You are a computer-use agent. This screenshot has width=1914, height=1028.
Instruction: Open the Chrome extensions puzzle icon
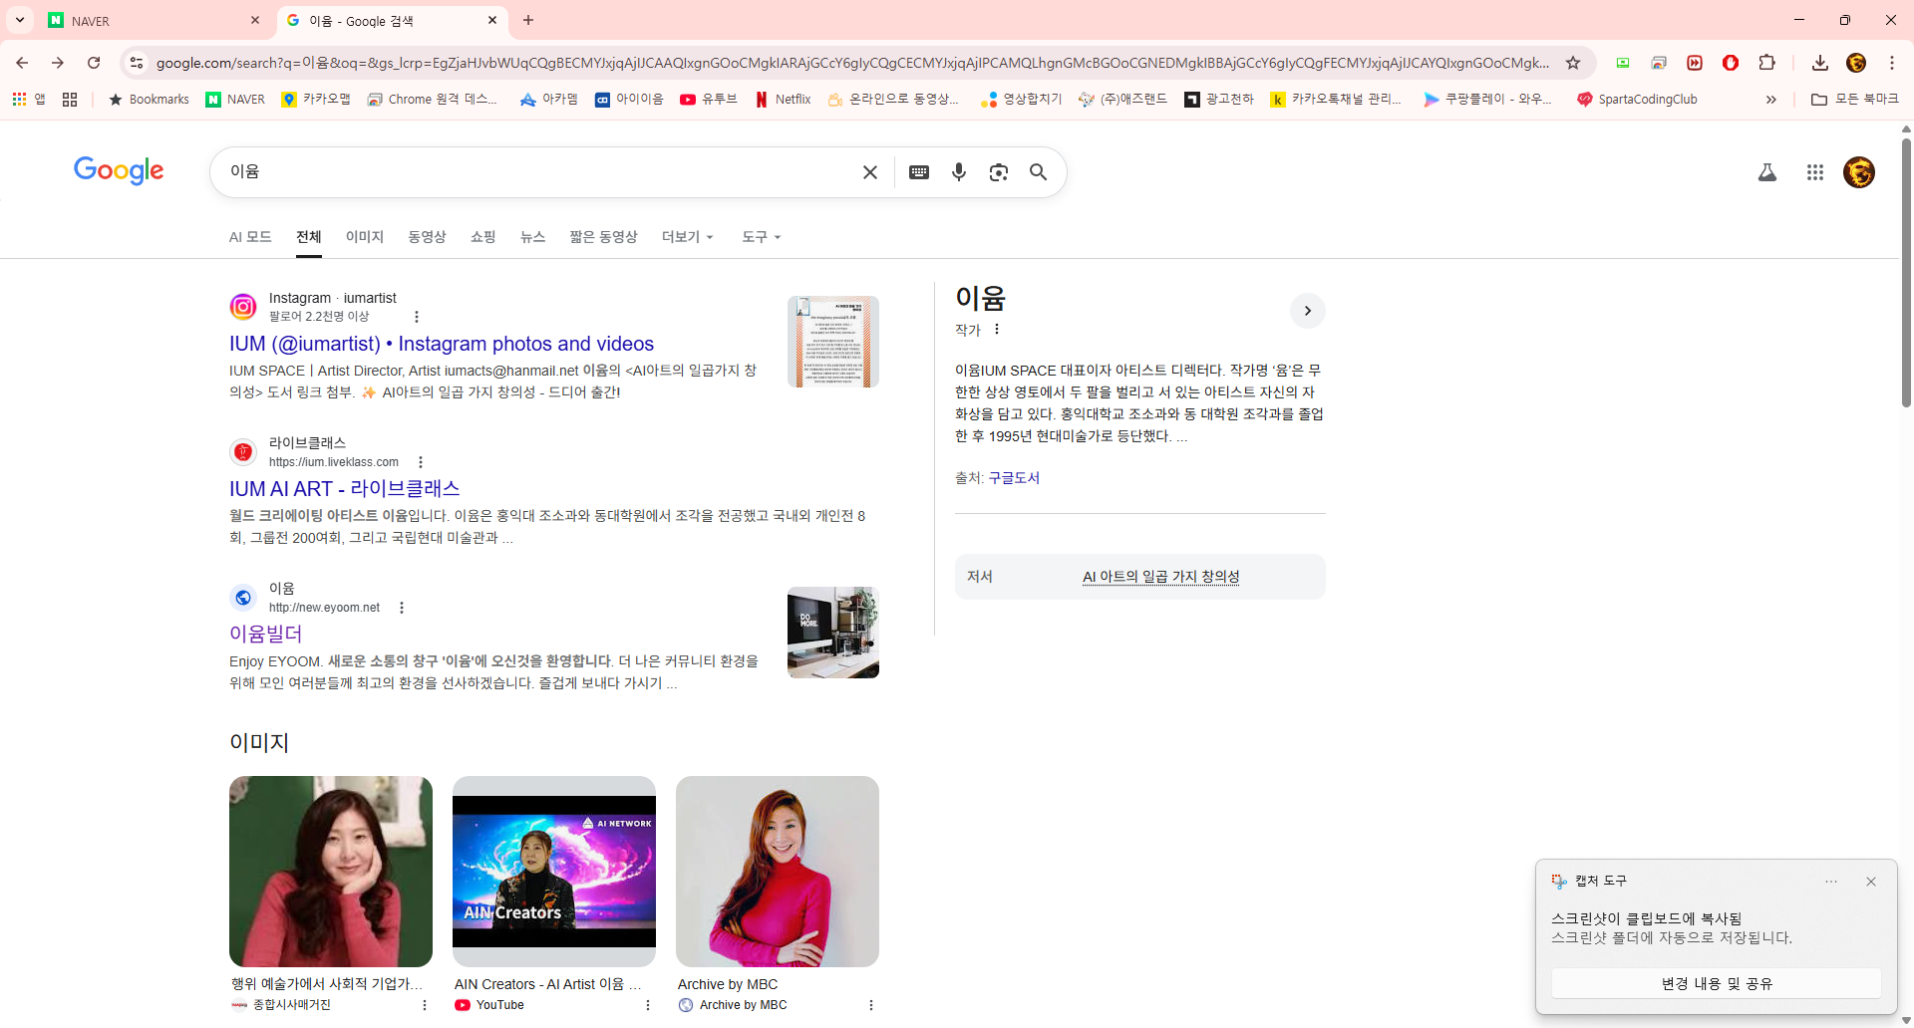tap(1766, 63)
